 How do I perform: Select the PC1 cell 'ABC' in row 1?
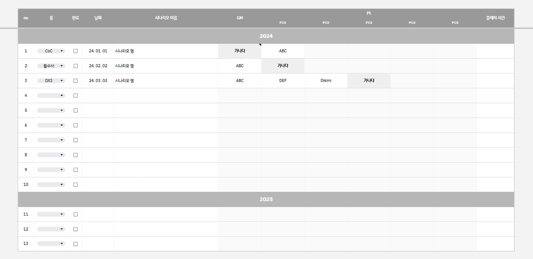click(x=283, y=51)
